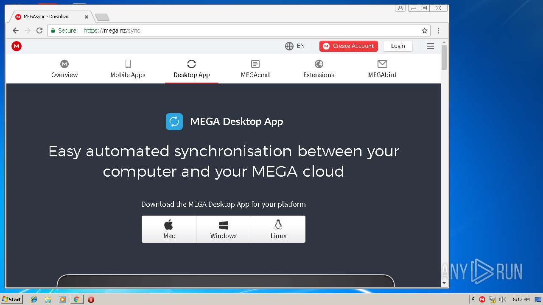Open the volume speaker tray icon

coord(503,299)
